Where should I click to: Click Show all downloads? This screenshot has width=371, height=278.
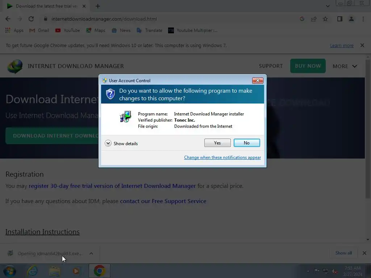[343, 253]
